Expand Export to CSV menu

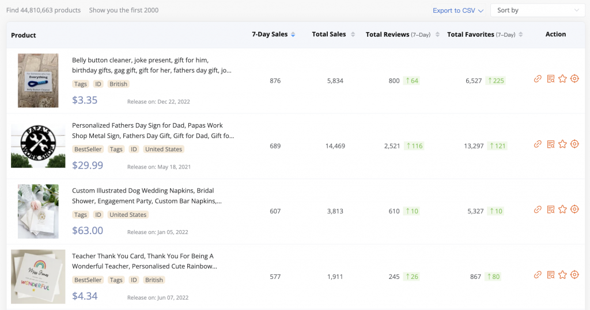458,10
